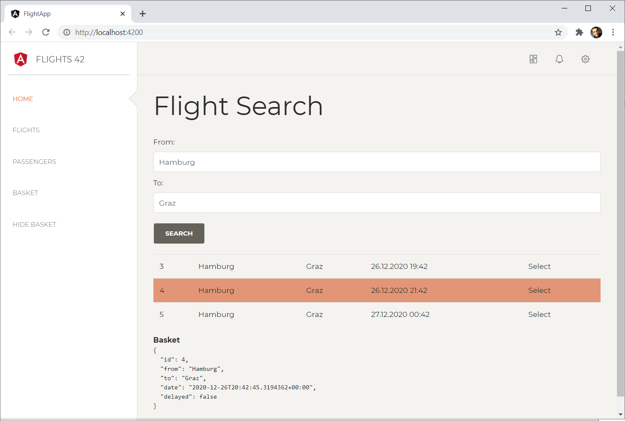Click the From input field

pyautogui.click(x=376, y=162)
